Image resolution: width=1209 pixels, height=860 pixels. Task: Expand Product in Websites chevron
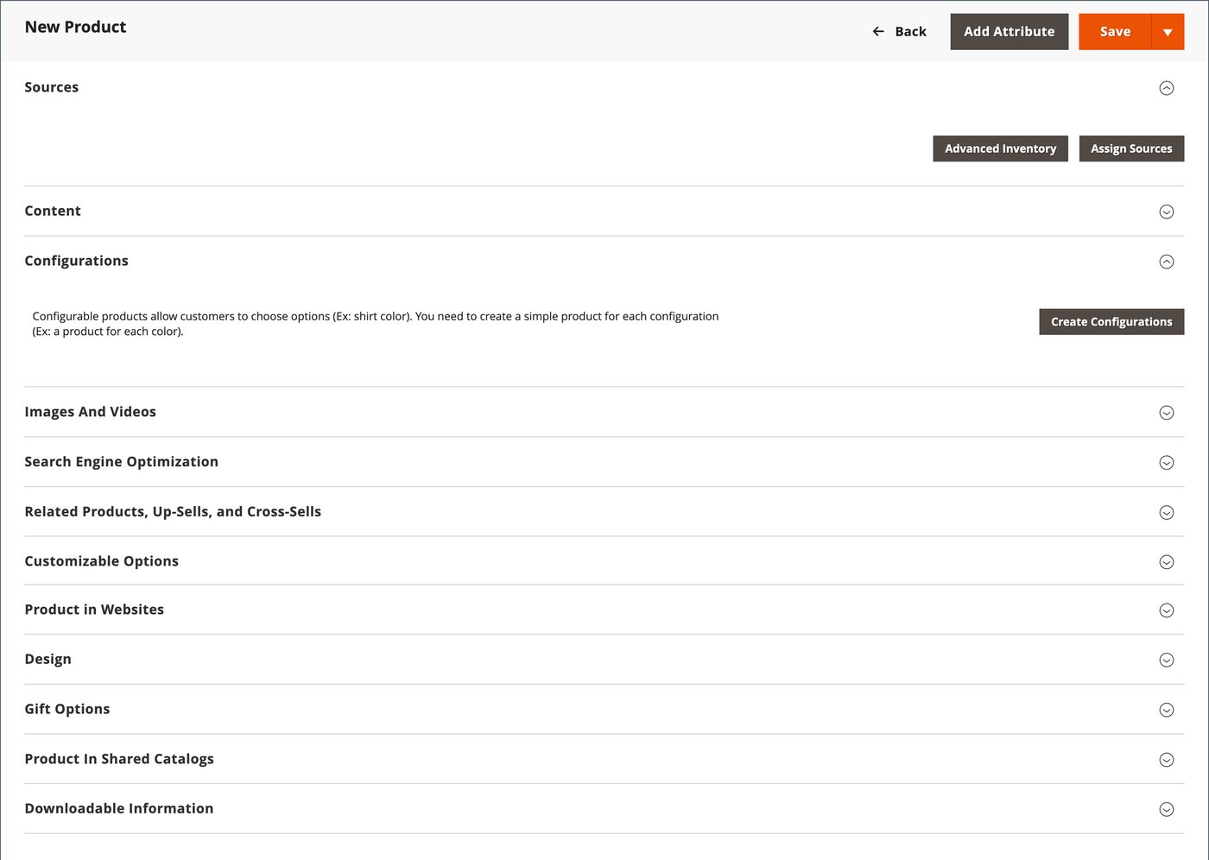(x=1167, y=610)
